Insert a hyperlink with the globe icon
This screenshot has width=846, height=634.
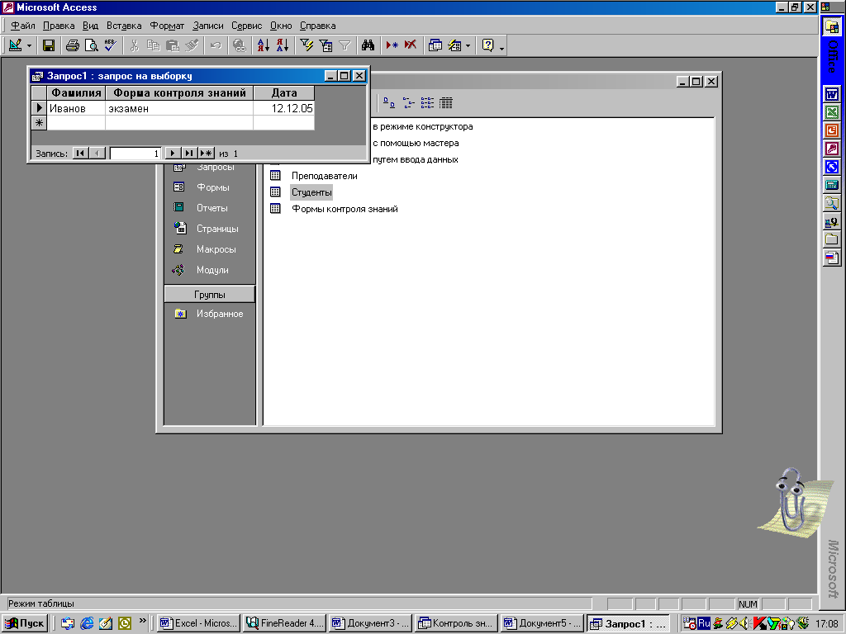pos(239,46)
